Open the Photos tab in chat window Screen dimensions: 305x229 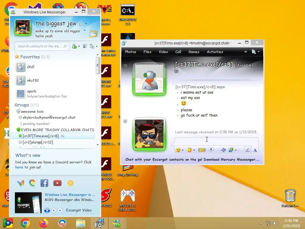point(130,52)
